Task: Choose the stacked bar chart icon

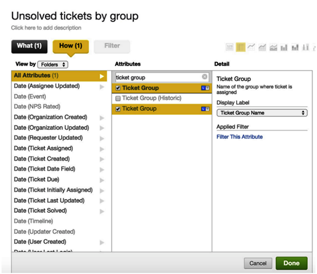Action: pos(294,47)
